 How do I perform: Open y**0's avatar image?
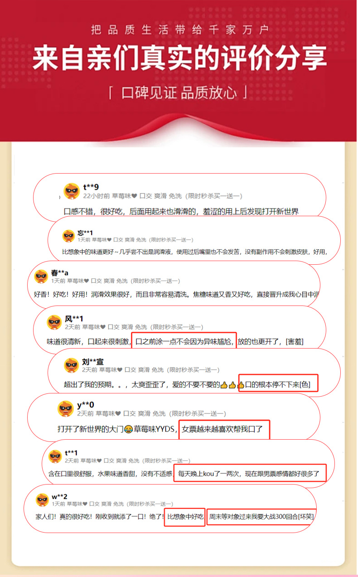66,409
